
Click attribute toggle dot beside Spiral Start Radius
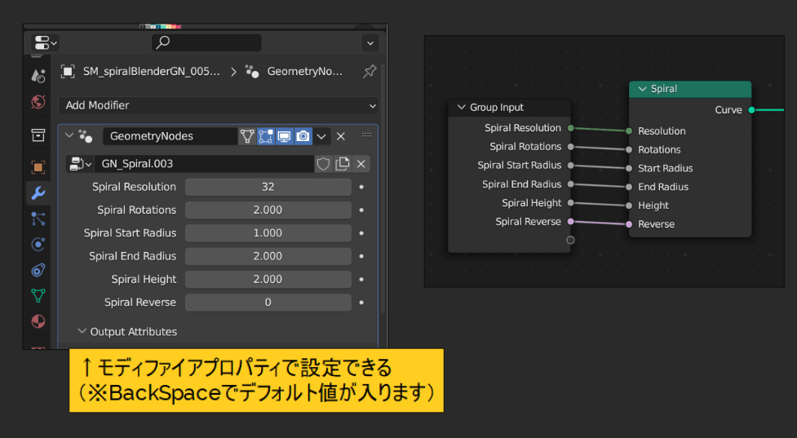click(361, 233)
